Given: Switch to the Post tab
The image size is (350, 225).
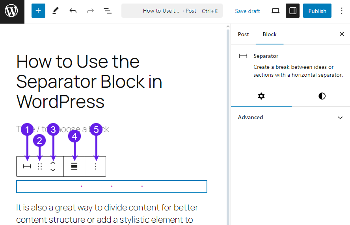Looking at the screenshot, I should coord(243,34).
